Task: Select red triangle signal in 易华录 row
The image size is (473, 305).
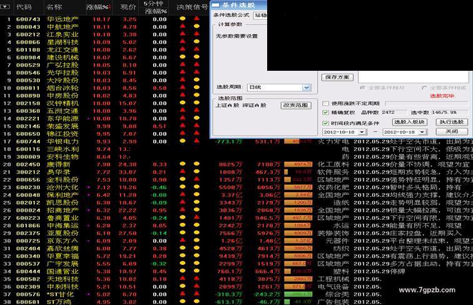Action: tap(183, 171)
